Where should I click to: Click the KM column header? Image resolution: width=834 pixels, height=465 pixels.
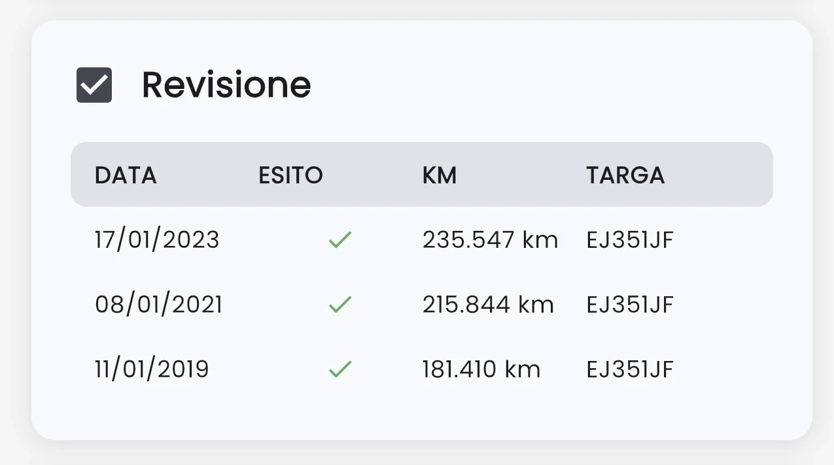[440, 175]
